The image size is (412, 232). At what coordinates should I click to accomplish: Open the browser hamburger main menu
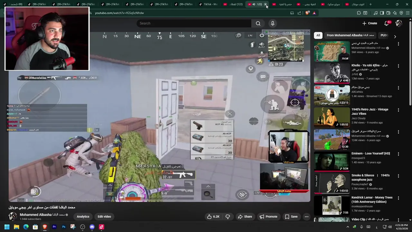tap(408, 13)
